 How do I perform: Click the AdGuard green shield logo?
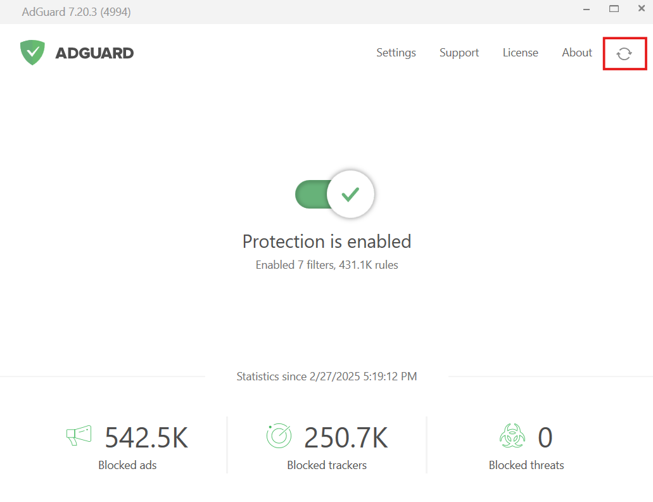pyautogui.click(x=32, y=53)
